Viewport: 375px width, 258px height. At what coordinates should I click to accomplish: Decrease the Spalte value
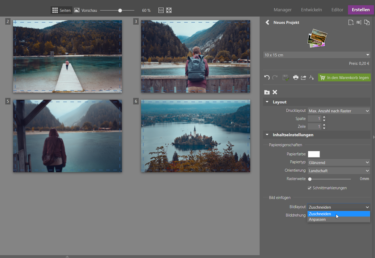point(324,120)
